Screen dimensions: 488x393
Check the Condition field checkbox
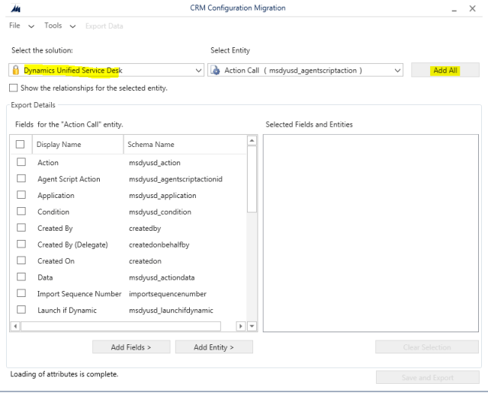click(21, 212)
